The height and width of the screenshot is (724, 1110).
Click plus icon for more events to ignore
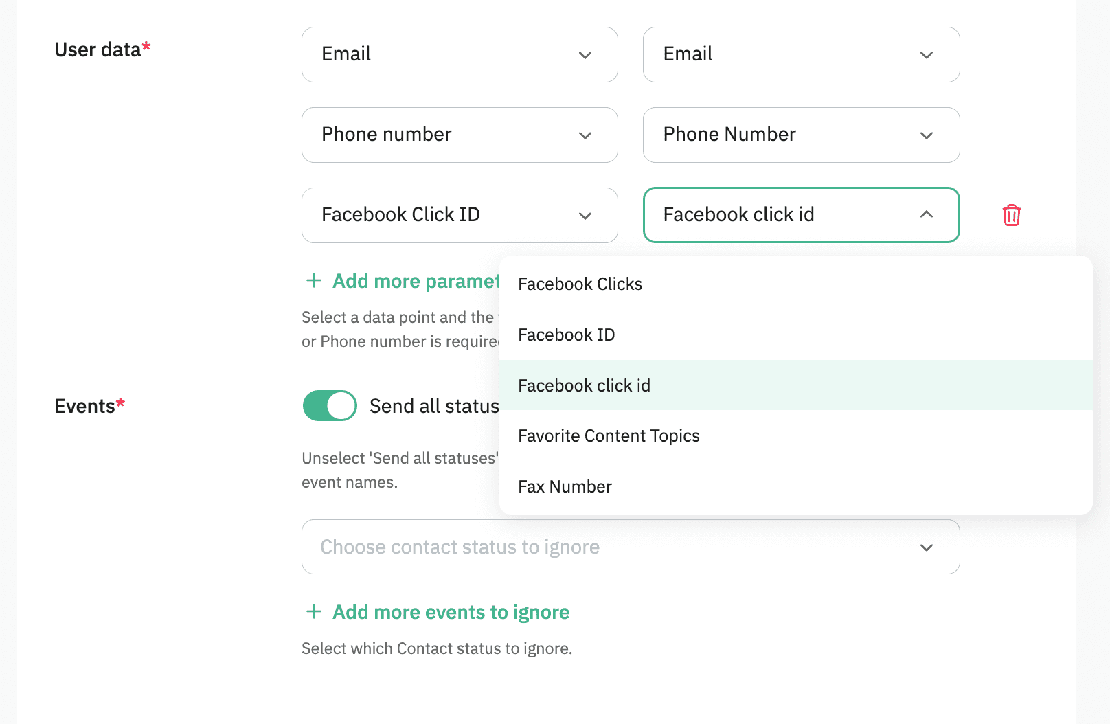(x=314, y=611)
